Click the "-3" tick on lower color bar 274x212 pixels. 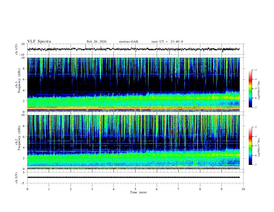point(255,127)
